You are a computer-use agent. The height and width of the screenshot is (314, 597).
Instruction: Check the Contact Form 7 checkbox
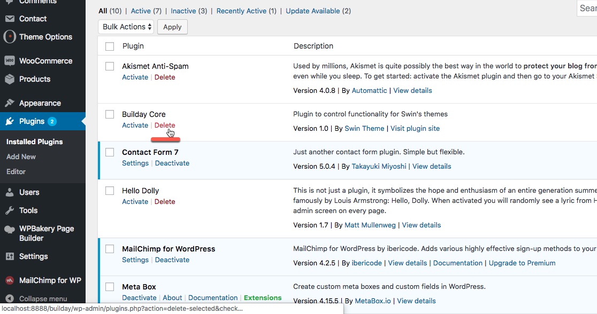point(110,152)
